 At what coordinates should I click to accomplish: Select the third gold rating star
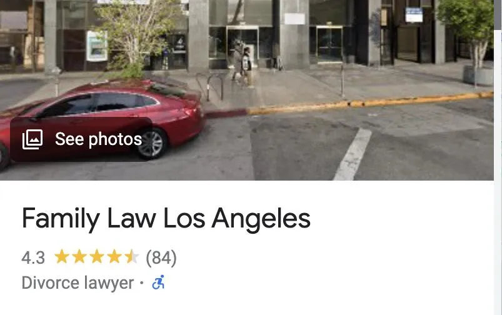tap(96, 257)
